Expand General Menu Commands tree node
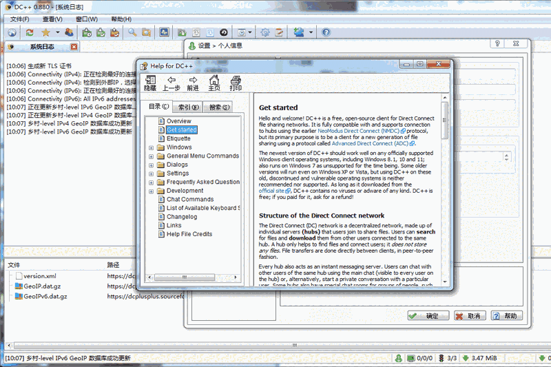Viewport: 551px width, 367px height. (x=151, y=156)
